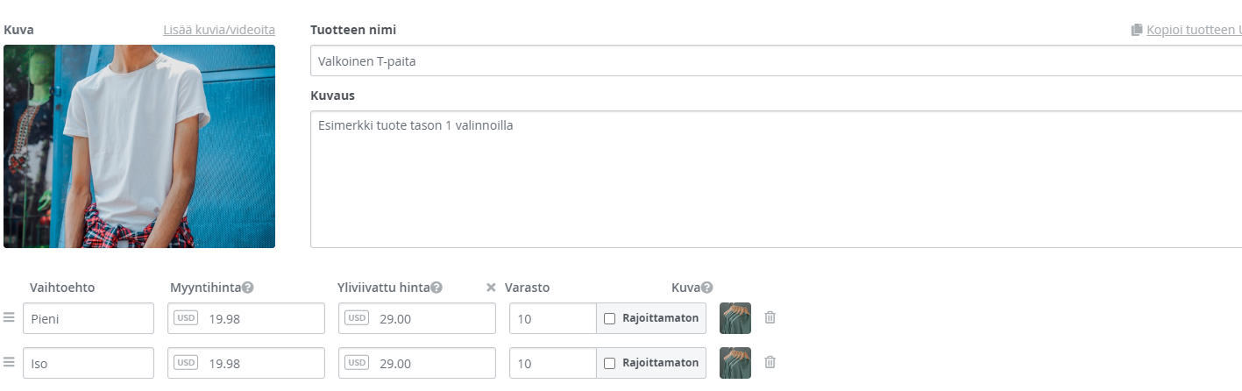Enable Rajoittamaton checkbox for Pieni
Screen dimensions: 1242x391
(610, 318)
